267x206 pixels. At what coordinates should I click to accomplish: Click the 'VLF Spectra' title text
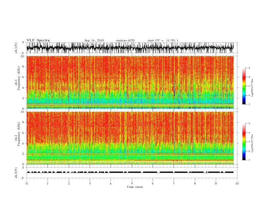tap(38, 40)
